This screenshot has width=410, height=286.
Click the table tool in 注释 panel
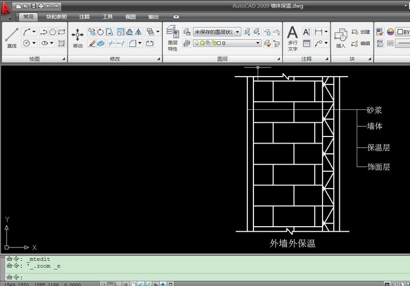307,43
